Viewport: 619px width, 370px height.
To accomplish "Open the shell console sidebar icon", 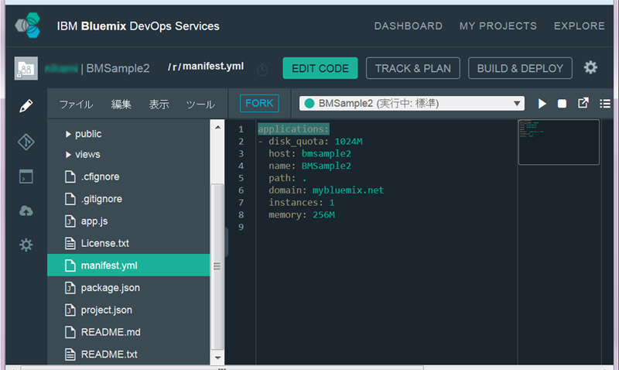I will pos(26,176).
